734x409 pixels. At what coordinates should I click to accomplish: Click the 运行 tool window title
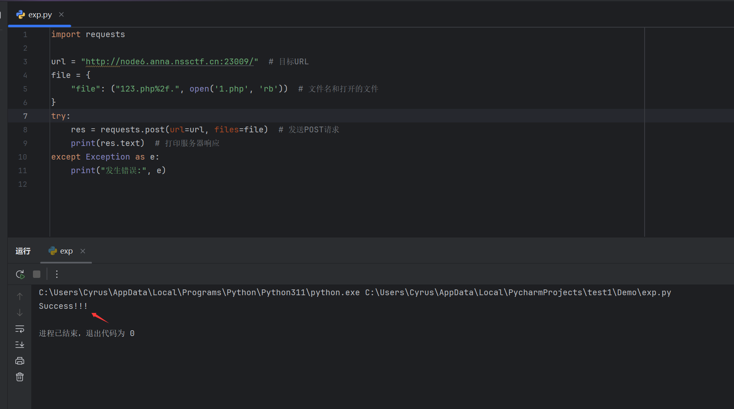(x=23, y=251)
